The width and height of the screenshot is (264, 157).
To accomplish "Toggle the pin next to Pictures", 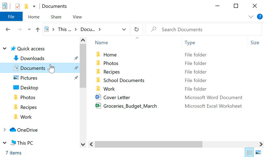I will click(76, 78).
